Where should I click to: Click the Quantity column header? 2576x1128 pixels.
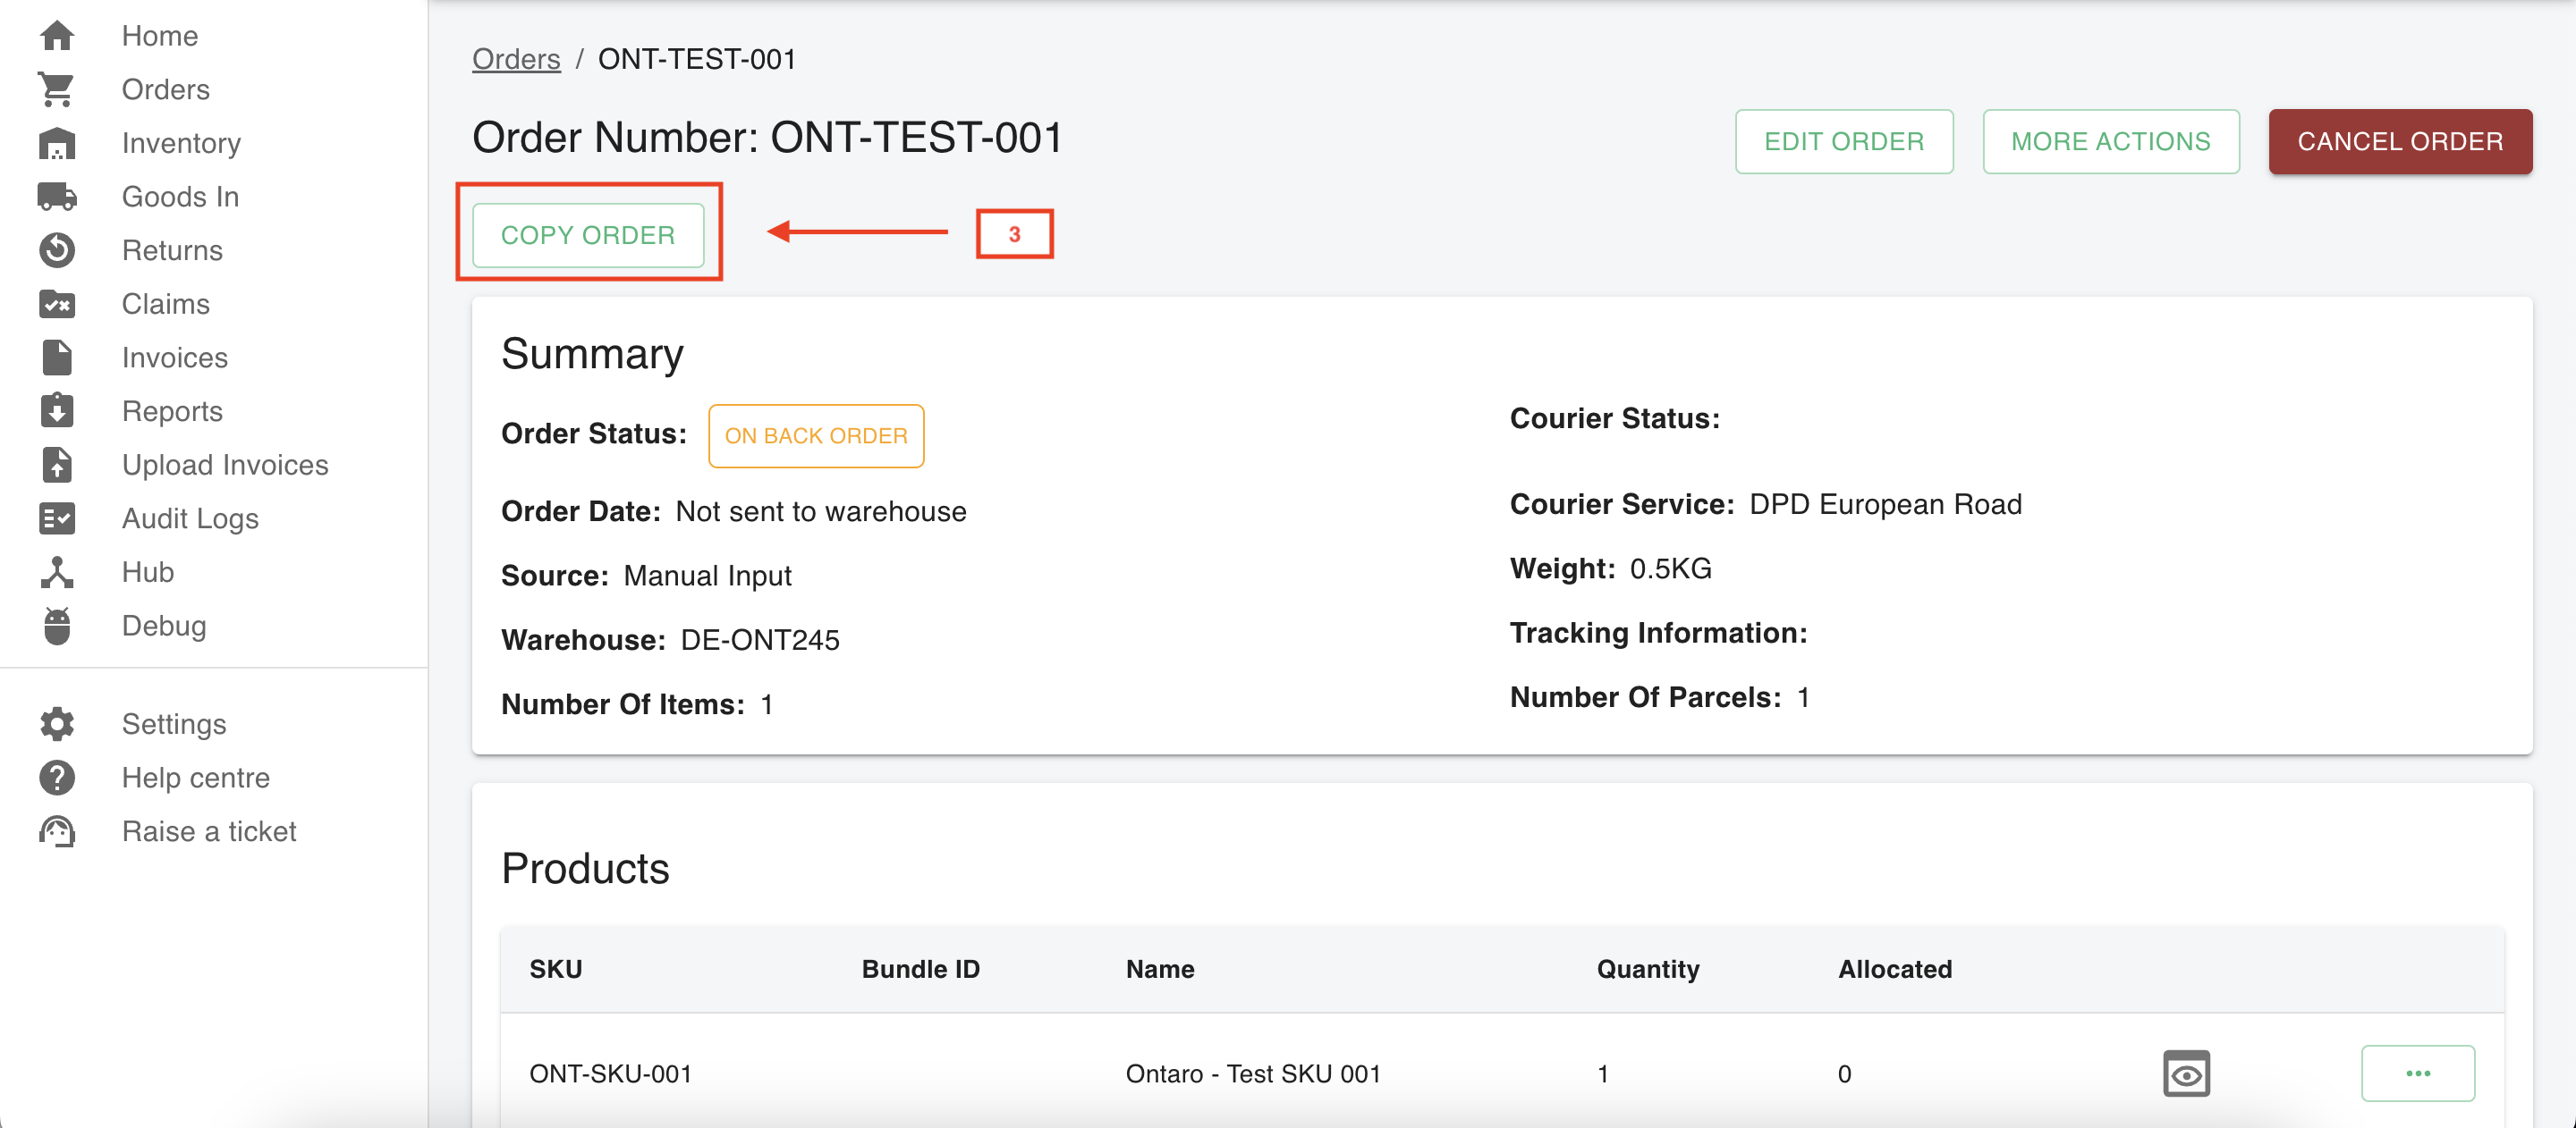click(1647, 969)
